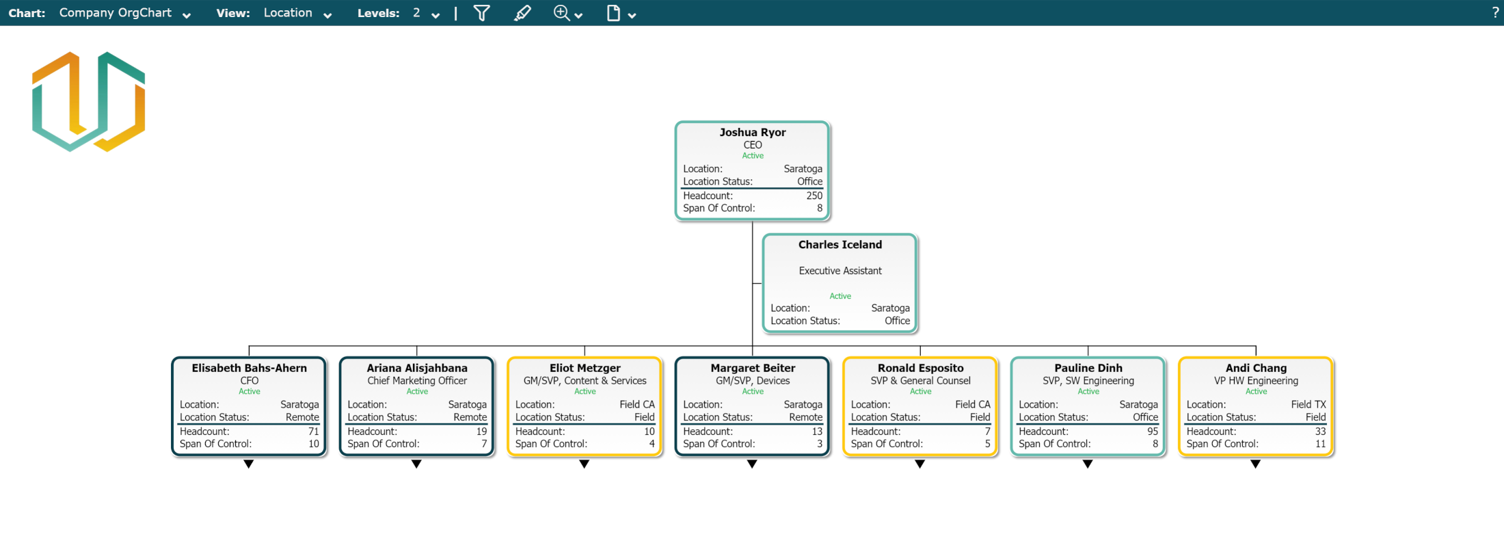Click 'VP HW Engineering' title

(1257, 381)
